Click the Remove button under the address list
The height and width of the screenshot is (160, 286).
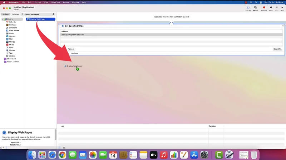71,49
